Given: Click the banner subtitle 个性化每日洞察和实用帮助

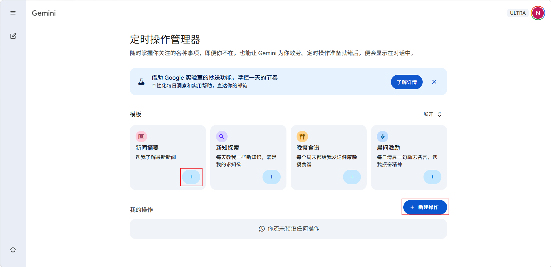Looking at the screenshot, I should [x=199, y=86].
